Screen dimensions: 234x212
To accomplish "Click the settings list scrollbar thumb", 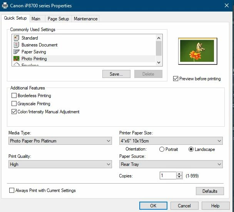I will pos(159,48).
